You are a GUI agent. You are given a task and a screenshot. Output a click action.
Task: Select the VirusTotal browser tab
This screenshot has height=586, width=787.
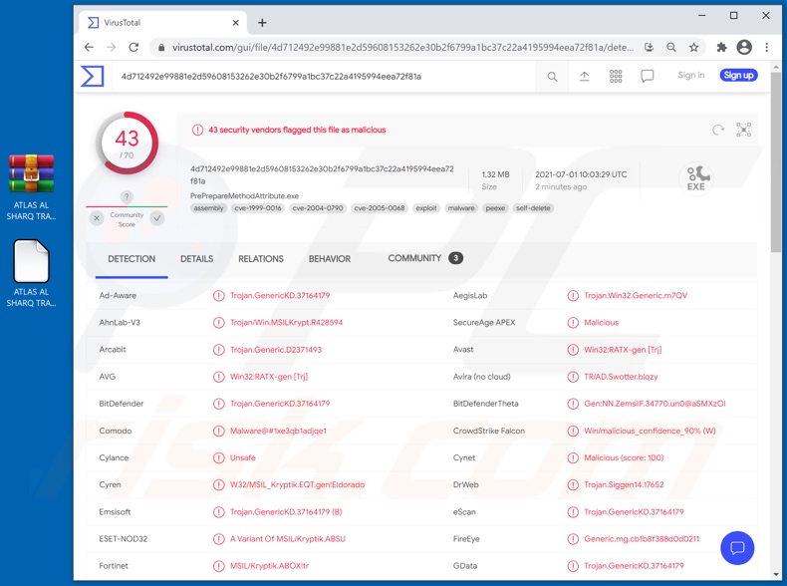click(x=162, y=23)
